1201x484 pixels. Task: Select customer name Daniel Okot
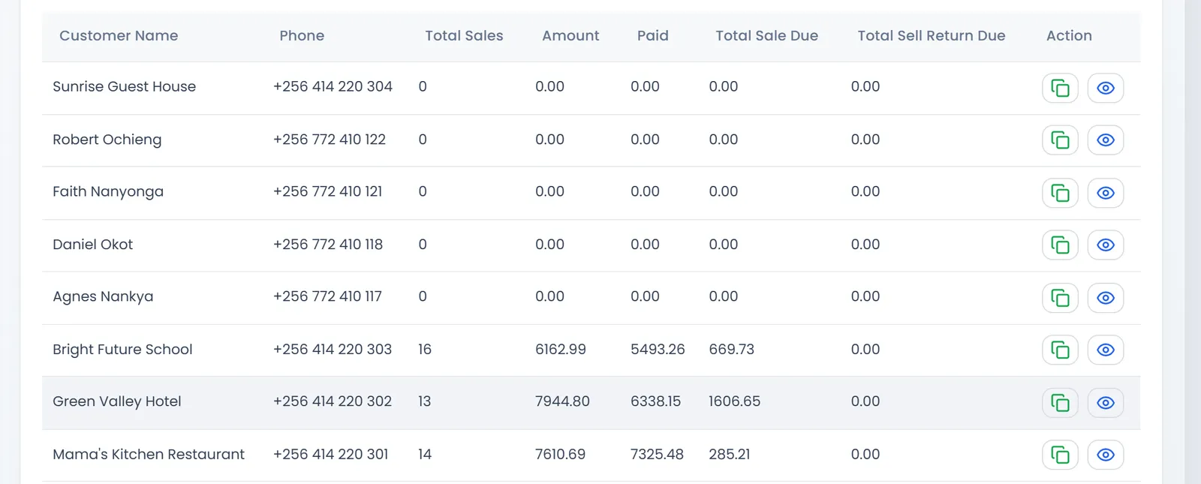click(93, 245)
